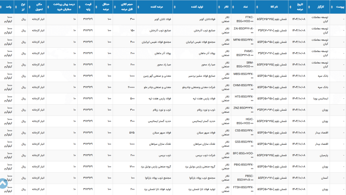Sort by مکان تحویل column arrows
346x195 pixels.
tap(30, 7)
